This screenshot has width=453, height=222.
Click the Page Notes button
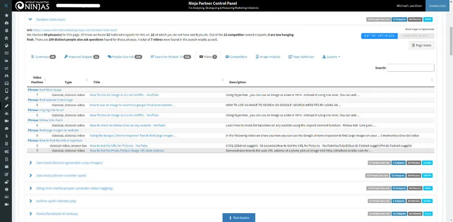421,46
